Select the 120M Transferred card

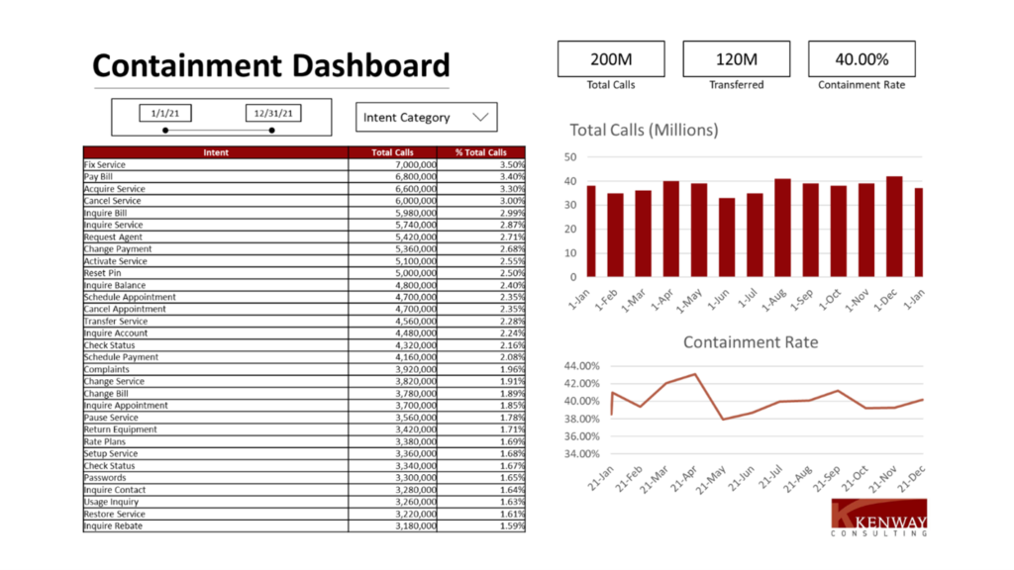(x=736, y=58)
